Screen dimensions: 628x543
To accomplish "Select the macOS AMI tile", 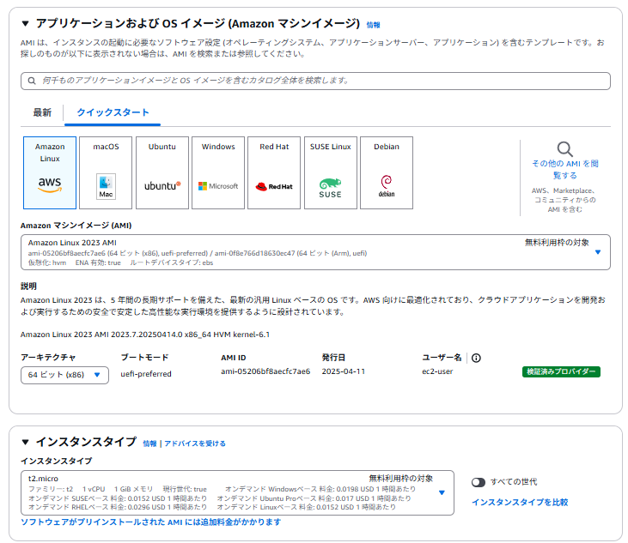I will coord(106,172).
